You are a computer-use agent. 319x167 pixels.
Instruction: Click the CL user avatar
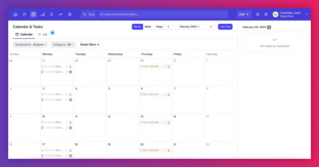[x=275, y=14]
